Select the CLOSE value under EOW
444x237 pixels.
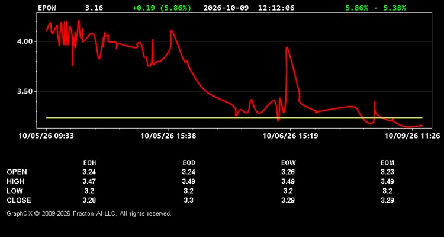(x=288, y=200)
